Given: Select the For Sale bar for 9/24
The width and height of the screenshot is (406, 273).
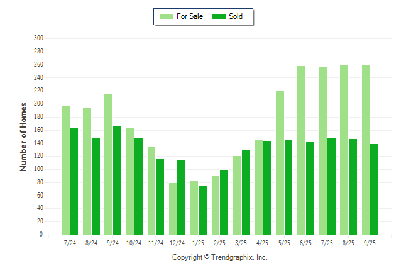Looking at the screenshot, I should tap(108, 164).
